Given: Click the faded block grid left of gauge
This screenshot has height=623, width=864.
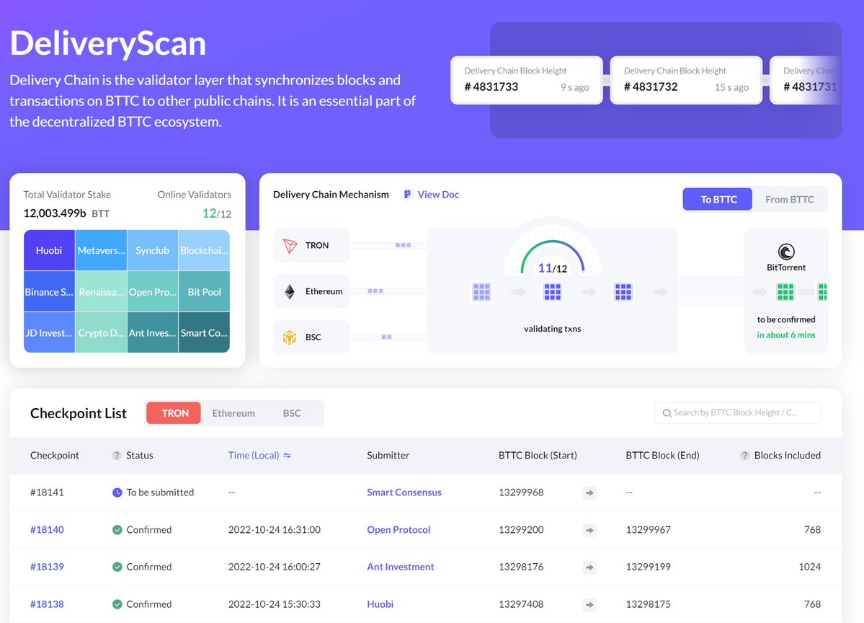Looking at the screenshot, I should tap(481, 291).
